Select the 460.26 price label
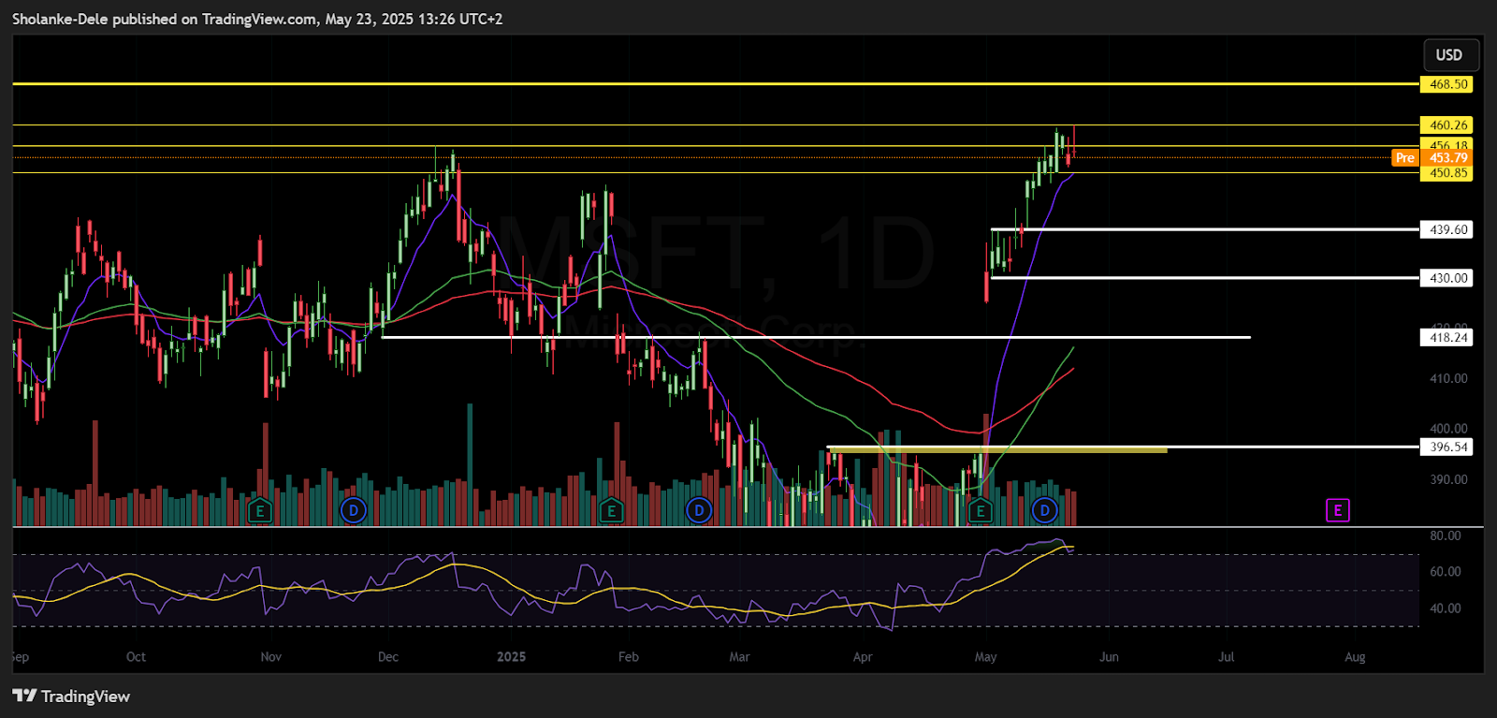1497x718 pixels. click(x=1446, y=125)
